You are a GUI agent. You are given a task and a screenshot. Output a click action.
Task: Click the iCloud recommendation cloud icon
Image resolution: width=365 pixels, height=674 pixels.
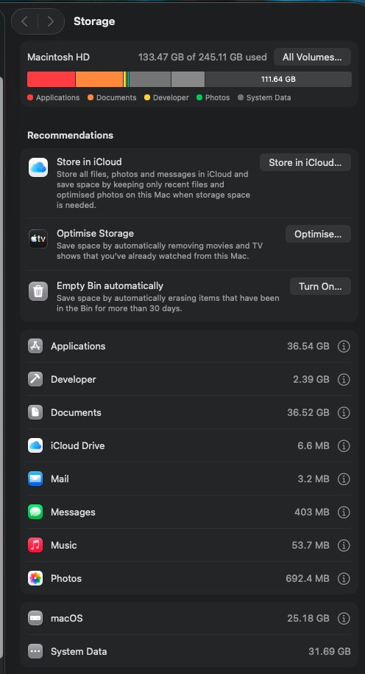click(38, 167)
